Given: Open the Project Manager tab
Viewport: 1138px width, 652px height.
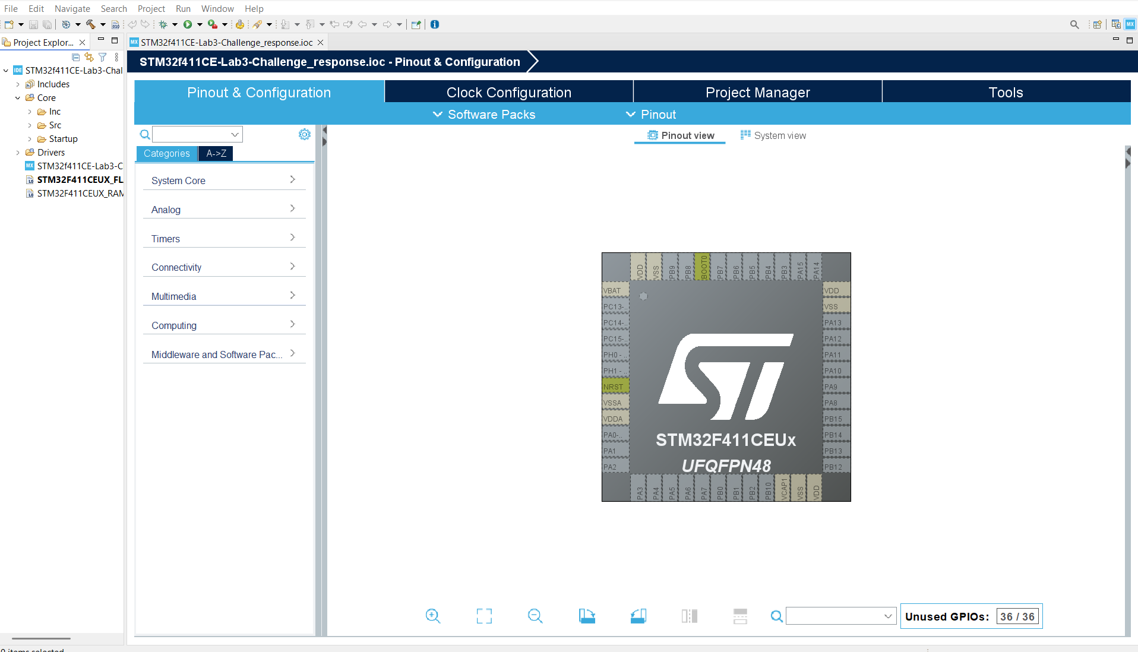Looking at the screenshot, I should [x=757, y=93].
